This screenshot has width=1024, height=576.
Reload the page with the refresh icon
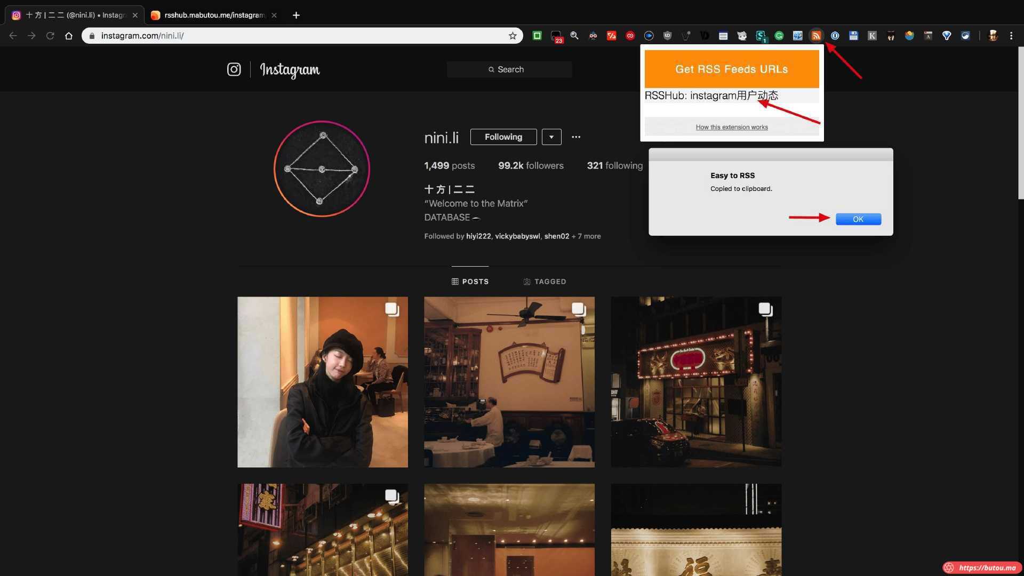pos(50,36)
